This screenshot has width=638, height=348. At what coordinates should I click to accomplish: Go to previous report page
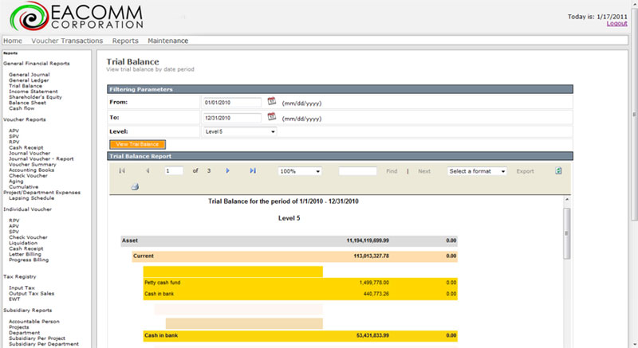(x=148, y=171)
